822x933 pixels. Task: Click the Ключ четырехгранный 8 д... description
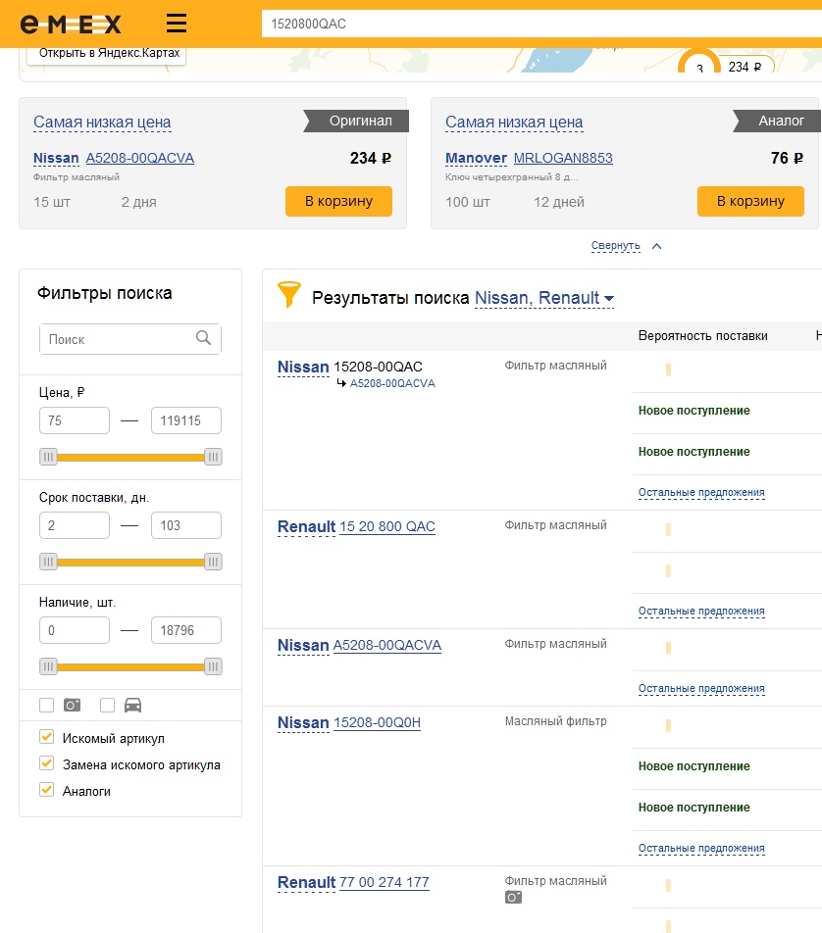pos(512,176)
